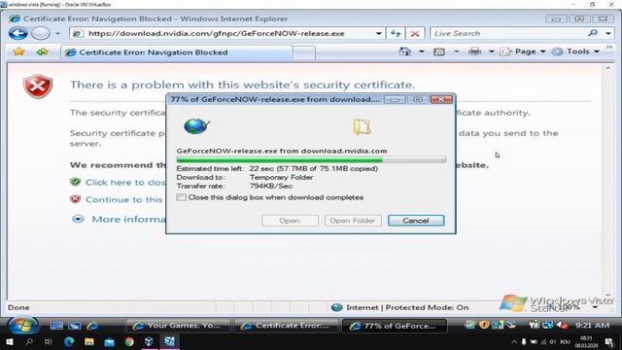Viewport: 622px width, 350px height.
Task: Expand the address bar history dropdown
Action: tap(379, 34)
